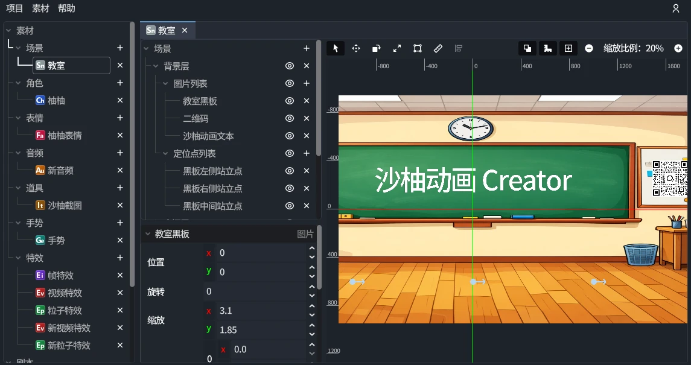Add a new 手势 asset

coord(120,223)
